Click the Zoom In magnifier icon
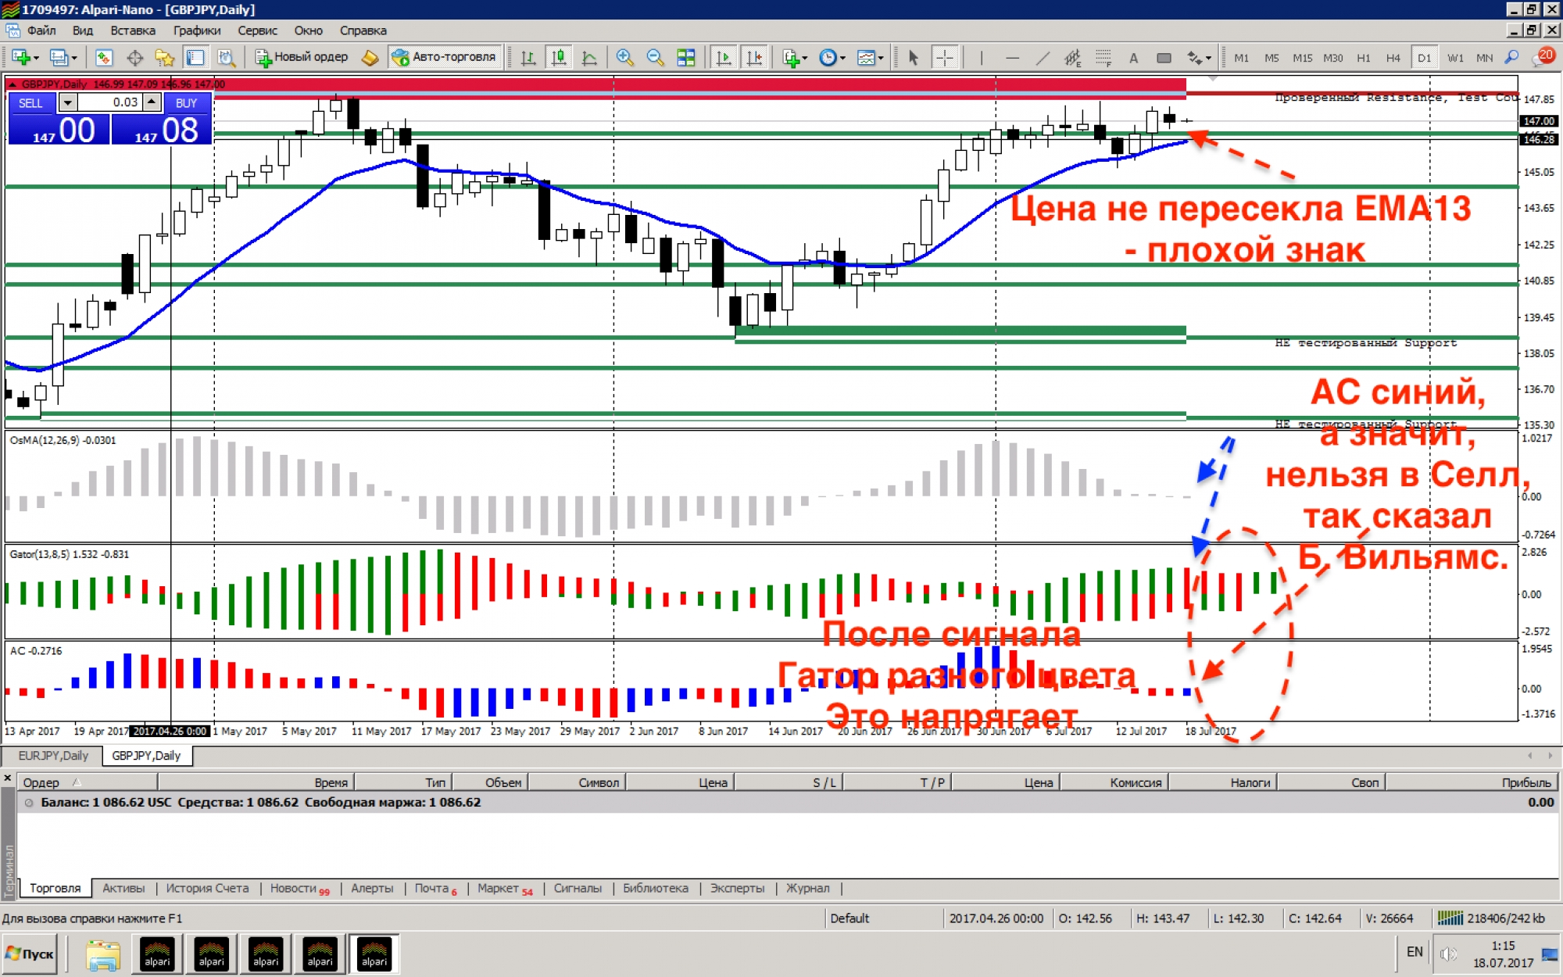1563x977 pixels. tap(624, 58)
